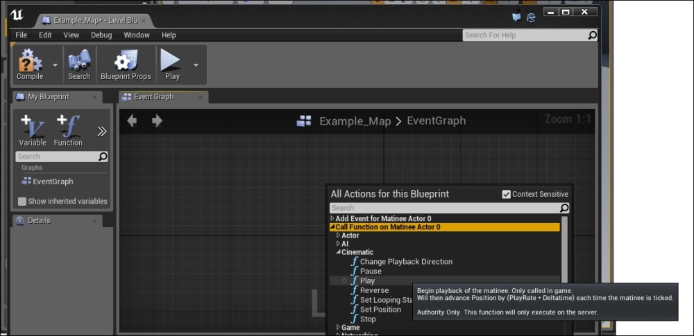The width and height of the screenshot is (694, 336).
Task: Select Change Playback Direction function
Action: 406,262
